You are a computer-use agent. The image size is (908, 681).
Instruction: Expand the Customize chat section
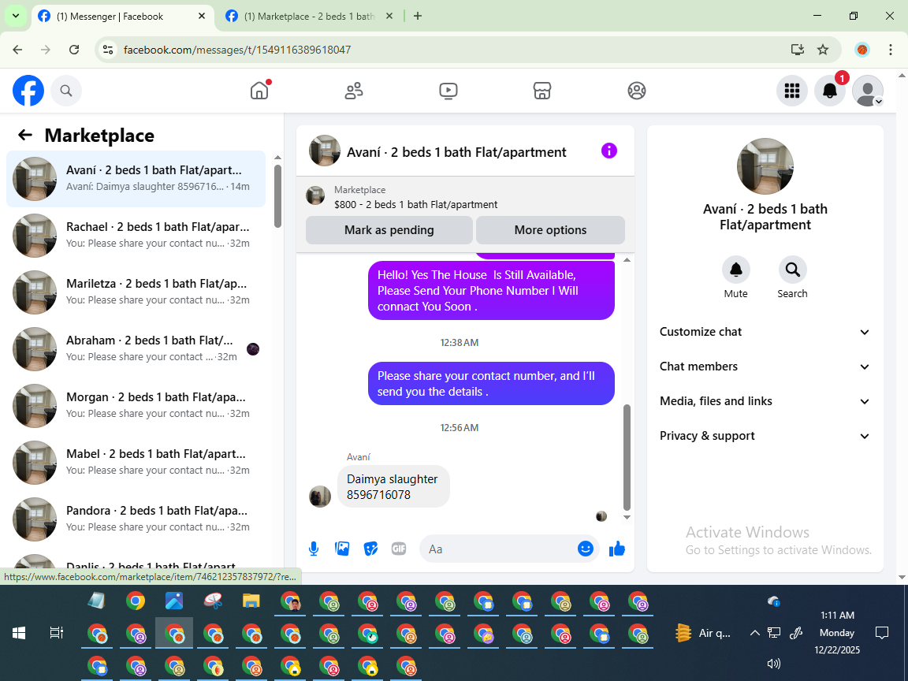click(x=765, y=332)
